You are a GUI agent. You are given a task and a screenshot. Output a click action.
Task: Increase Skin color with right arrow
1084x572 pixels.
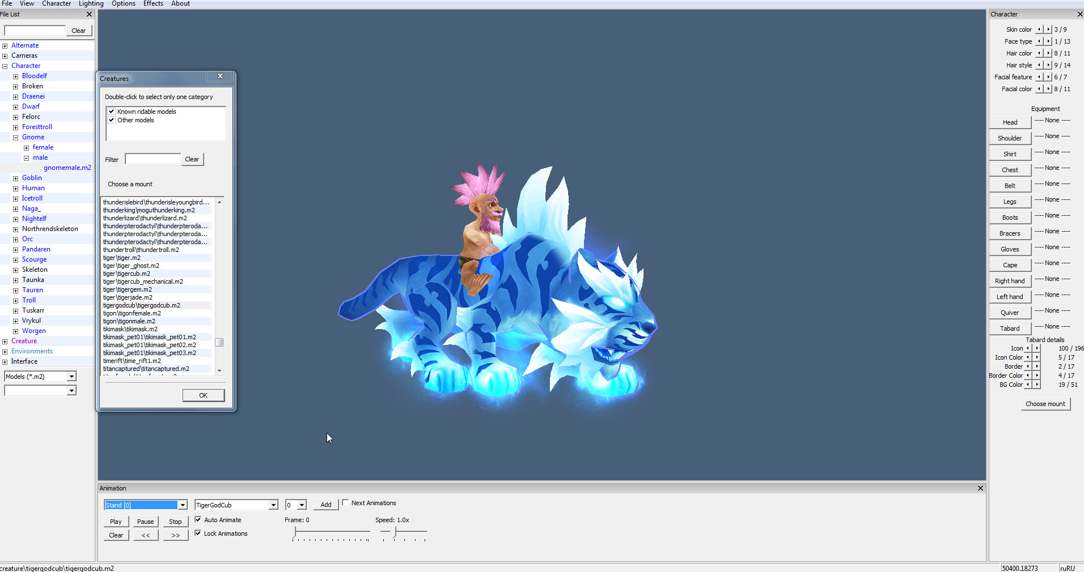pyautogui.click(x=1048, y=29)
